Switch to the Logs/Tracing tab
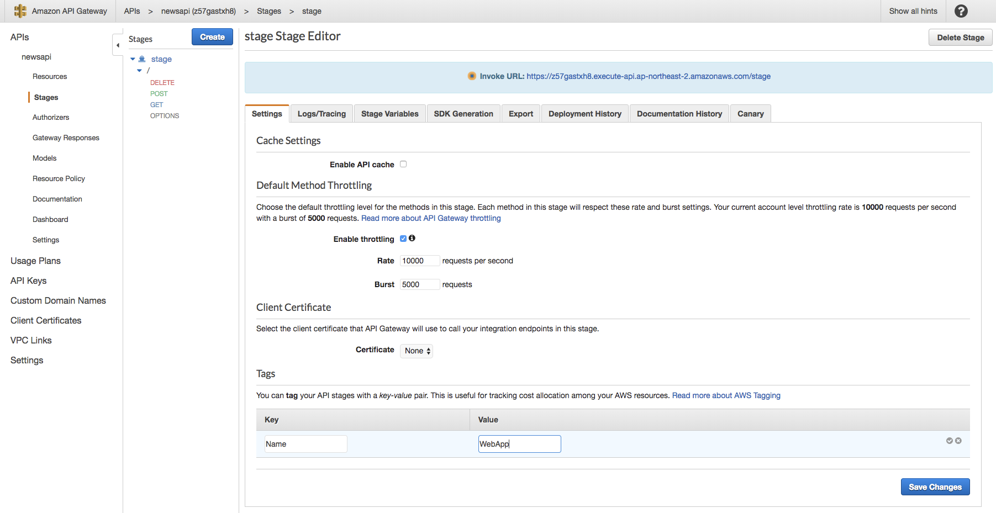The width and height of the screenshot is (996, 513). tap(322, 114)
